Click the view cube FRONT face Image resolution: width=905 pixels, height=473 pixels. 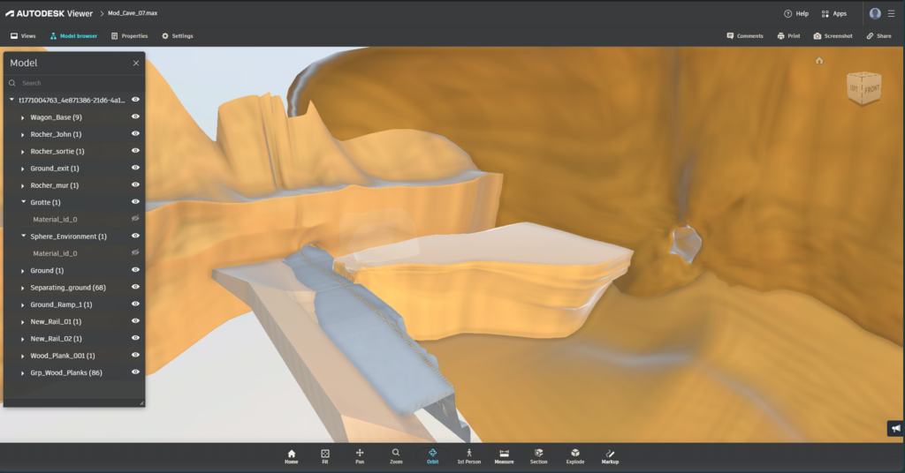(x=871, y=89)
